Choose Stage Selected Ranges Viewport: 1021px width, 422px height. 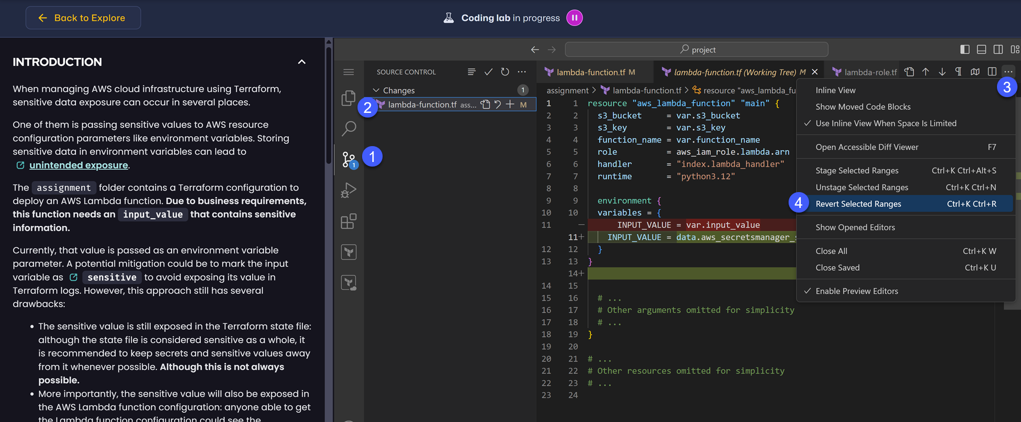pyautogui.click(x=906, y=171)
